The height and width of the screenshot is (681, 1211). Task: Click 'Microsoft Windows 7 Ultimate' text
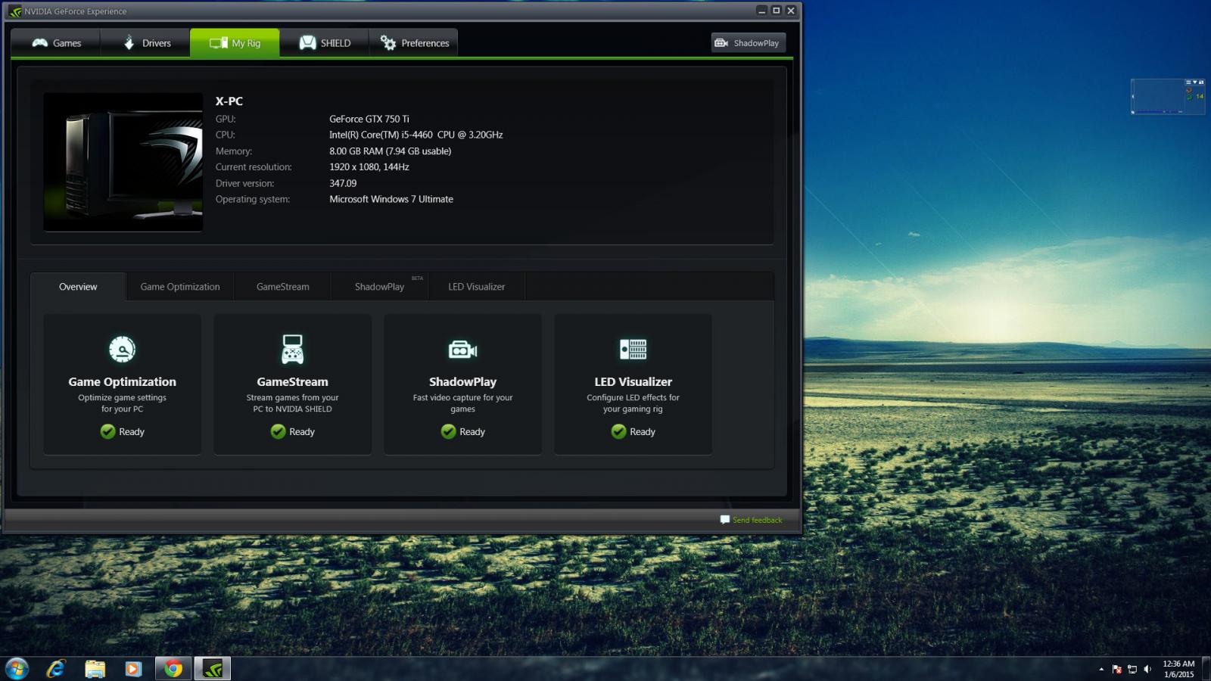(x=391, y=199)
